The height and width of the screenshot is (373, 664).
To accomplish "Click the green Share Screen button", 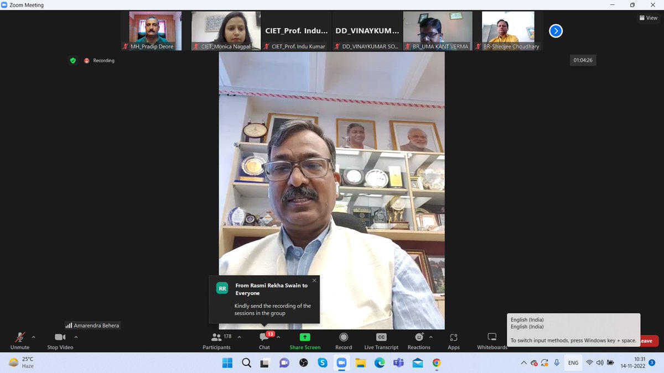I will [305, 340].
